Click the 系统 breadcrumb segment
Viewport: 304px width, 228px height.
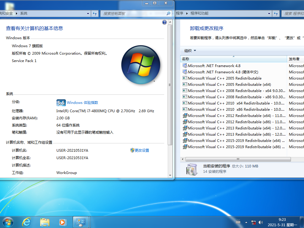click(x=24, y=13)
